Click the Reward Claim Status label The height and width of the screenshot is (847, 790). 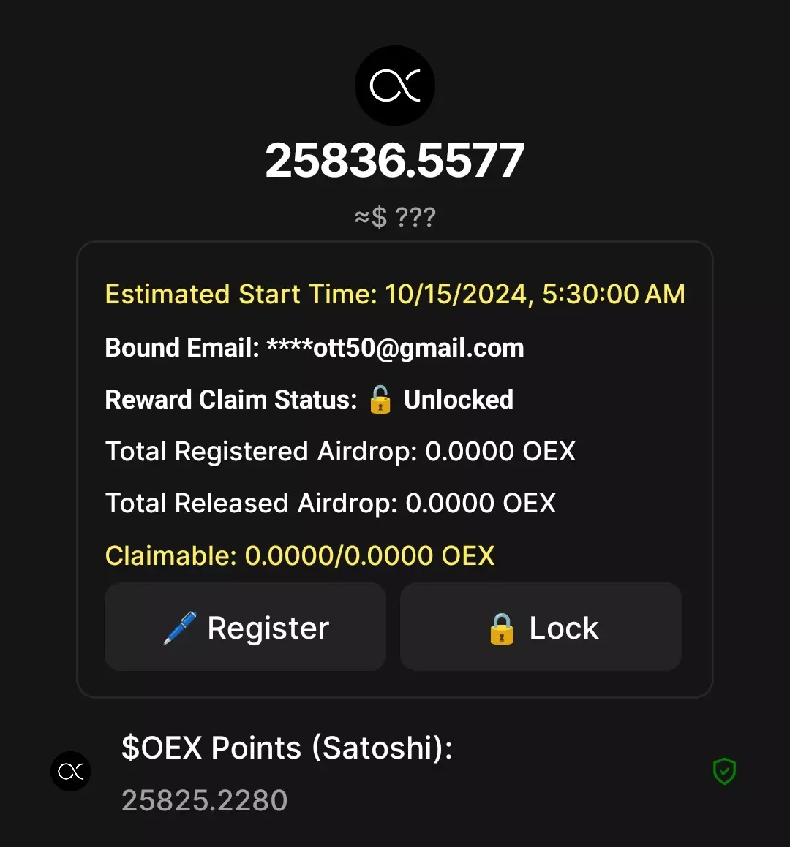click(231, 400)
